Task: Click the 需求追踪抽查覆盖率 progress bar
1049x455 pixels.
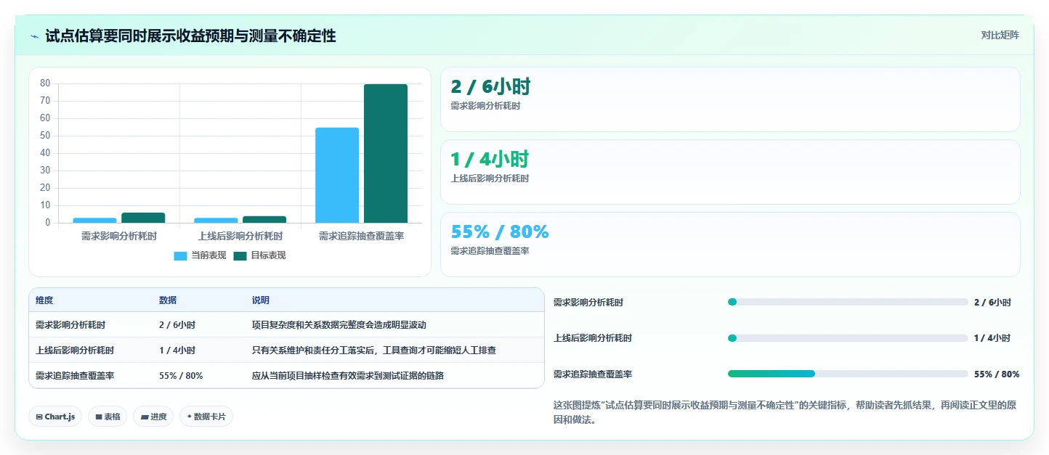Action: pyautogui.click(x=848, y=374)
